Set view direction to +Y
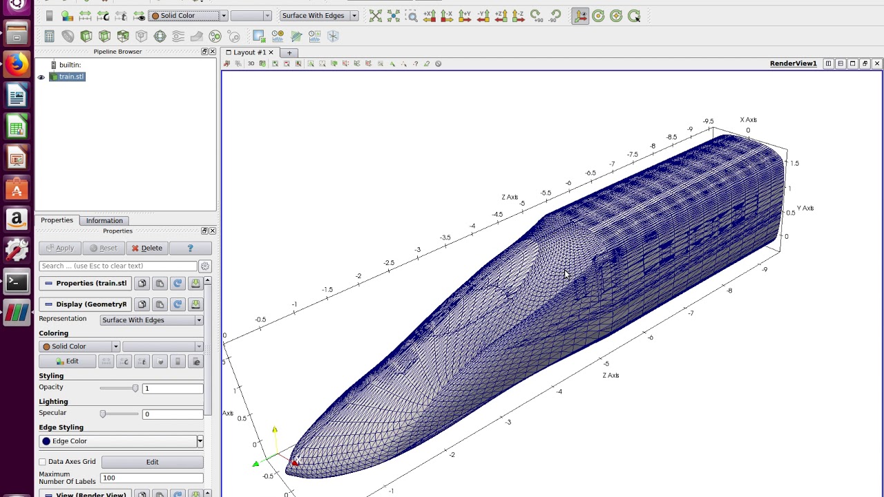 [x=465, y=15]
